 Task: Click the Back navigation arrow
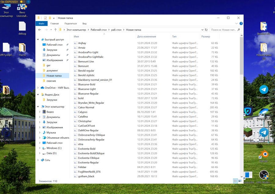(40, 30)
